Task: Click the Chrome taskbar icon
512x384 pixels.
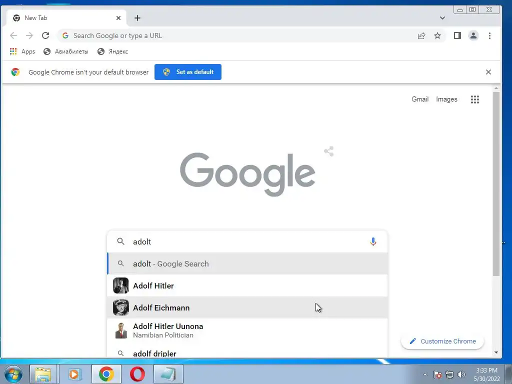Action: [106, 374]
